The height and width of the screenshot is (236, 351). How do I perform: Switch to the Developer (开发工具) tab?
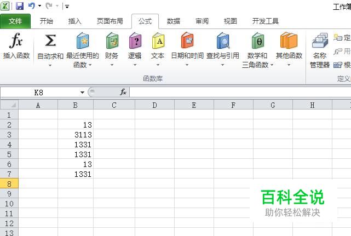tap(266, 21)
